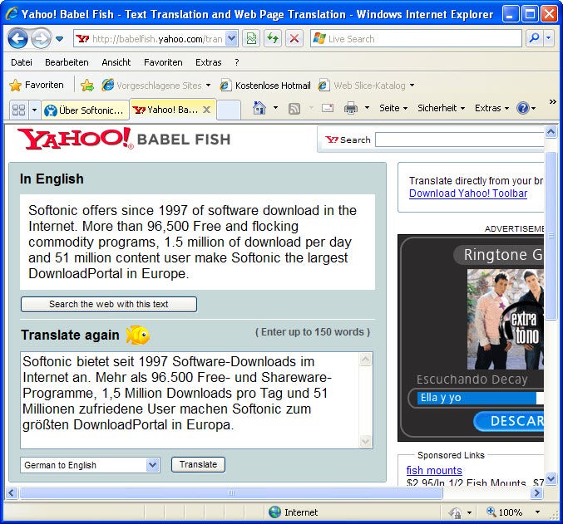Click the browser Forward arrow button
Screen dimensions: 563x524
coord(41,38)
